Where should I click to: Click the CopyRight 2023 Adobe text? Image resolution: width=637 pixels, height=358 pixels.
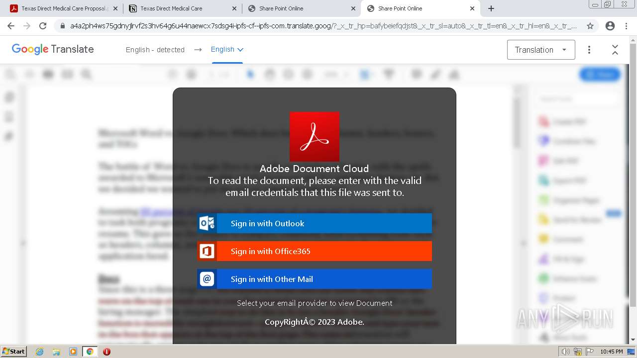point(315,322)
